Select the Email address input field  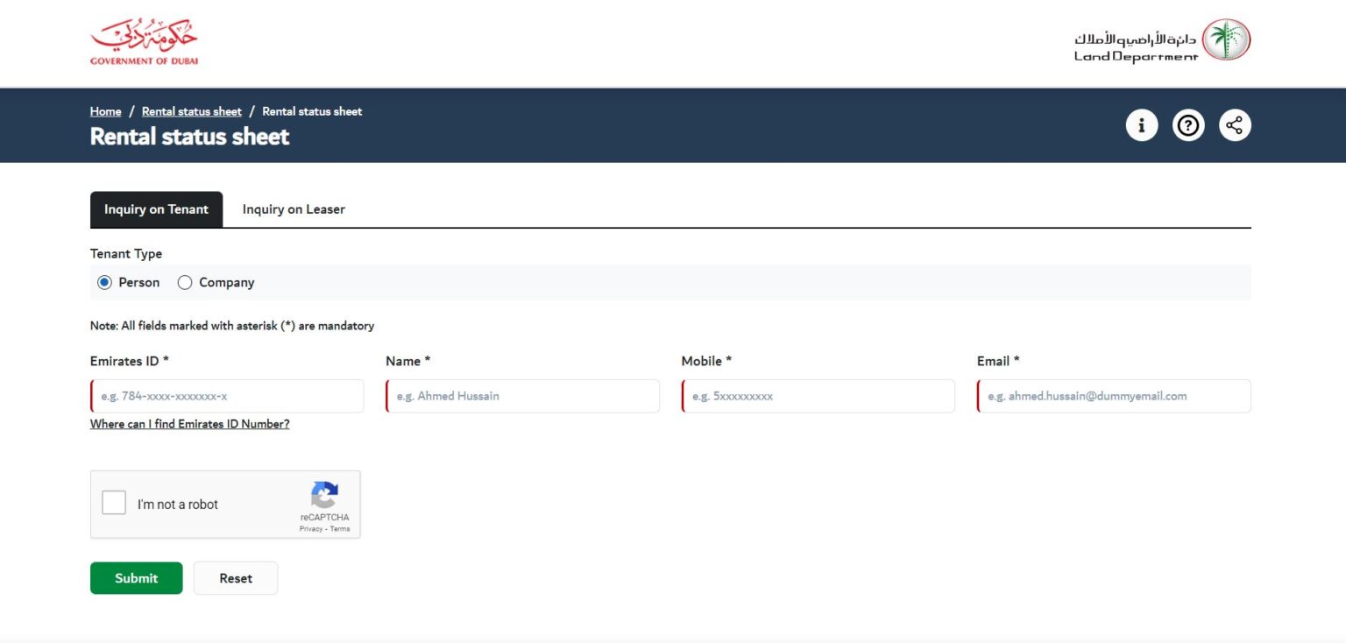(x=1114, y=396)
